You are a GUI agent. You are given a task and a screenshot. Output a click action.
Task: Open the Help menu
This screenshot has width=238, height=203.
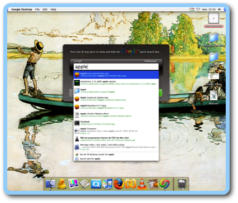click(x=54, y=9)
